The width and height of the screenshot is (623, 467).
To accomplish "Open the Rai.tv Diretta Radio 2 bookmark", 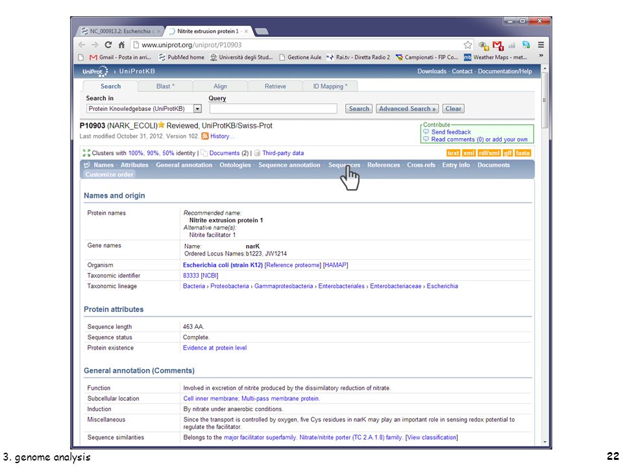I will click(x=358, y=57).
